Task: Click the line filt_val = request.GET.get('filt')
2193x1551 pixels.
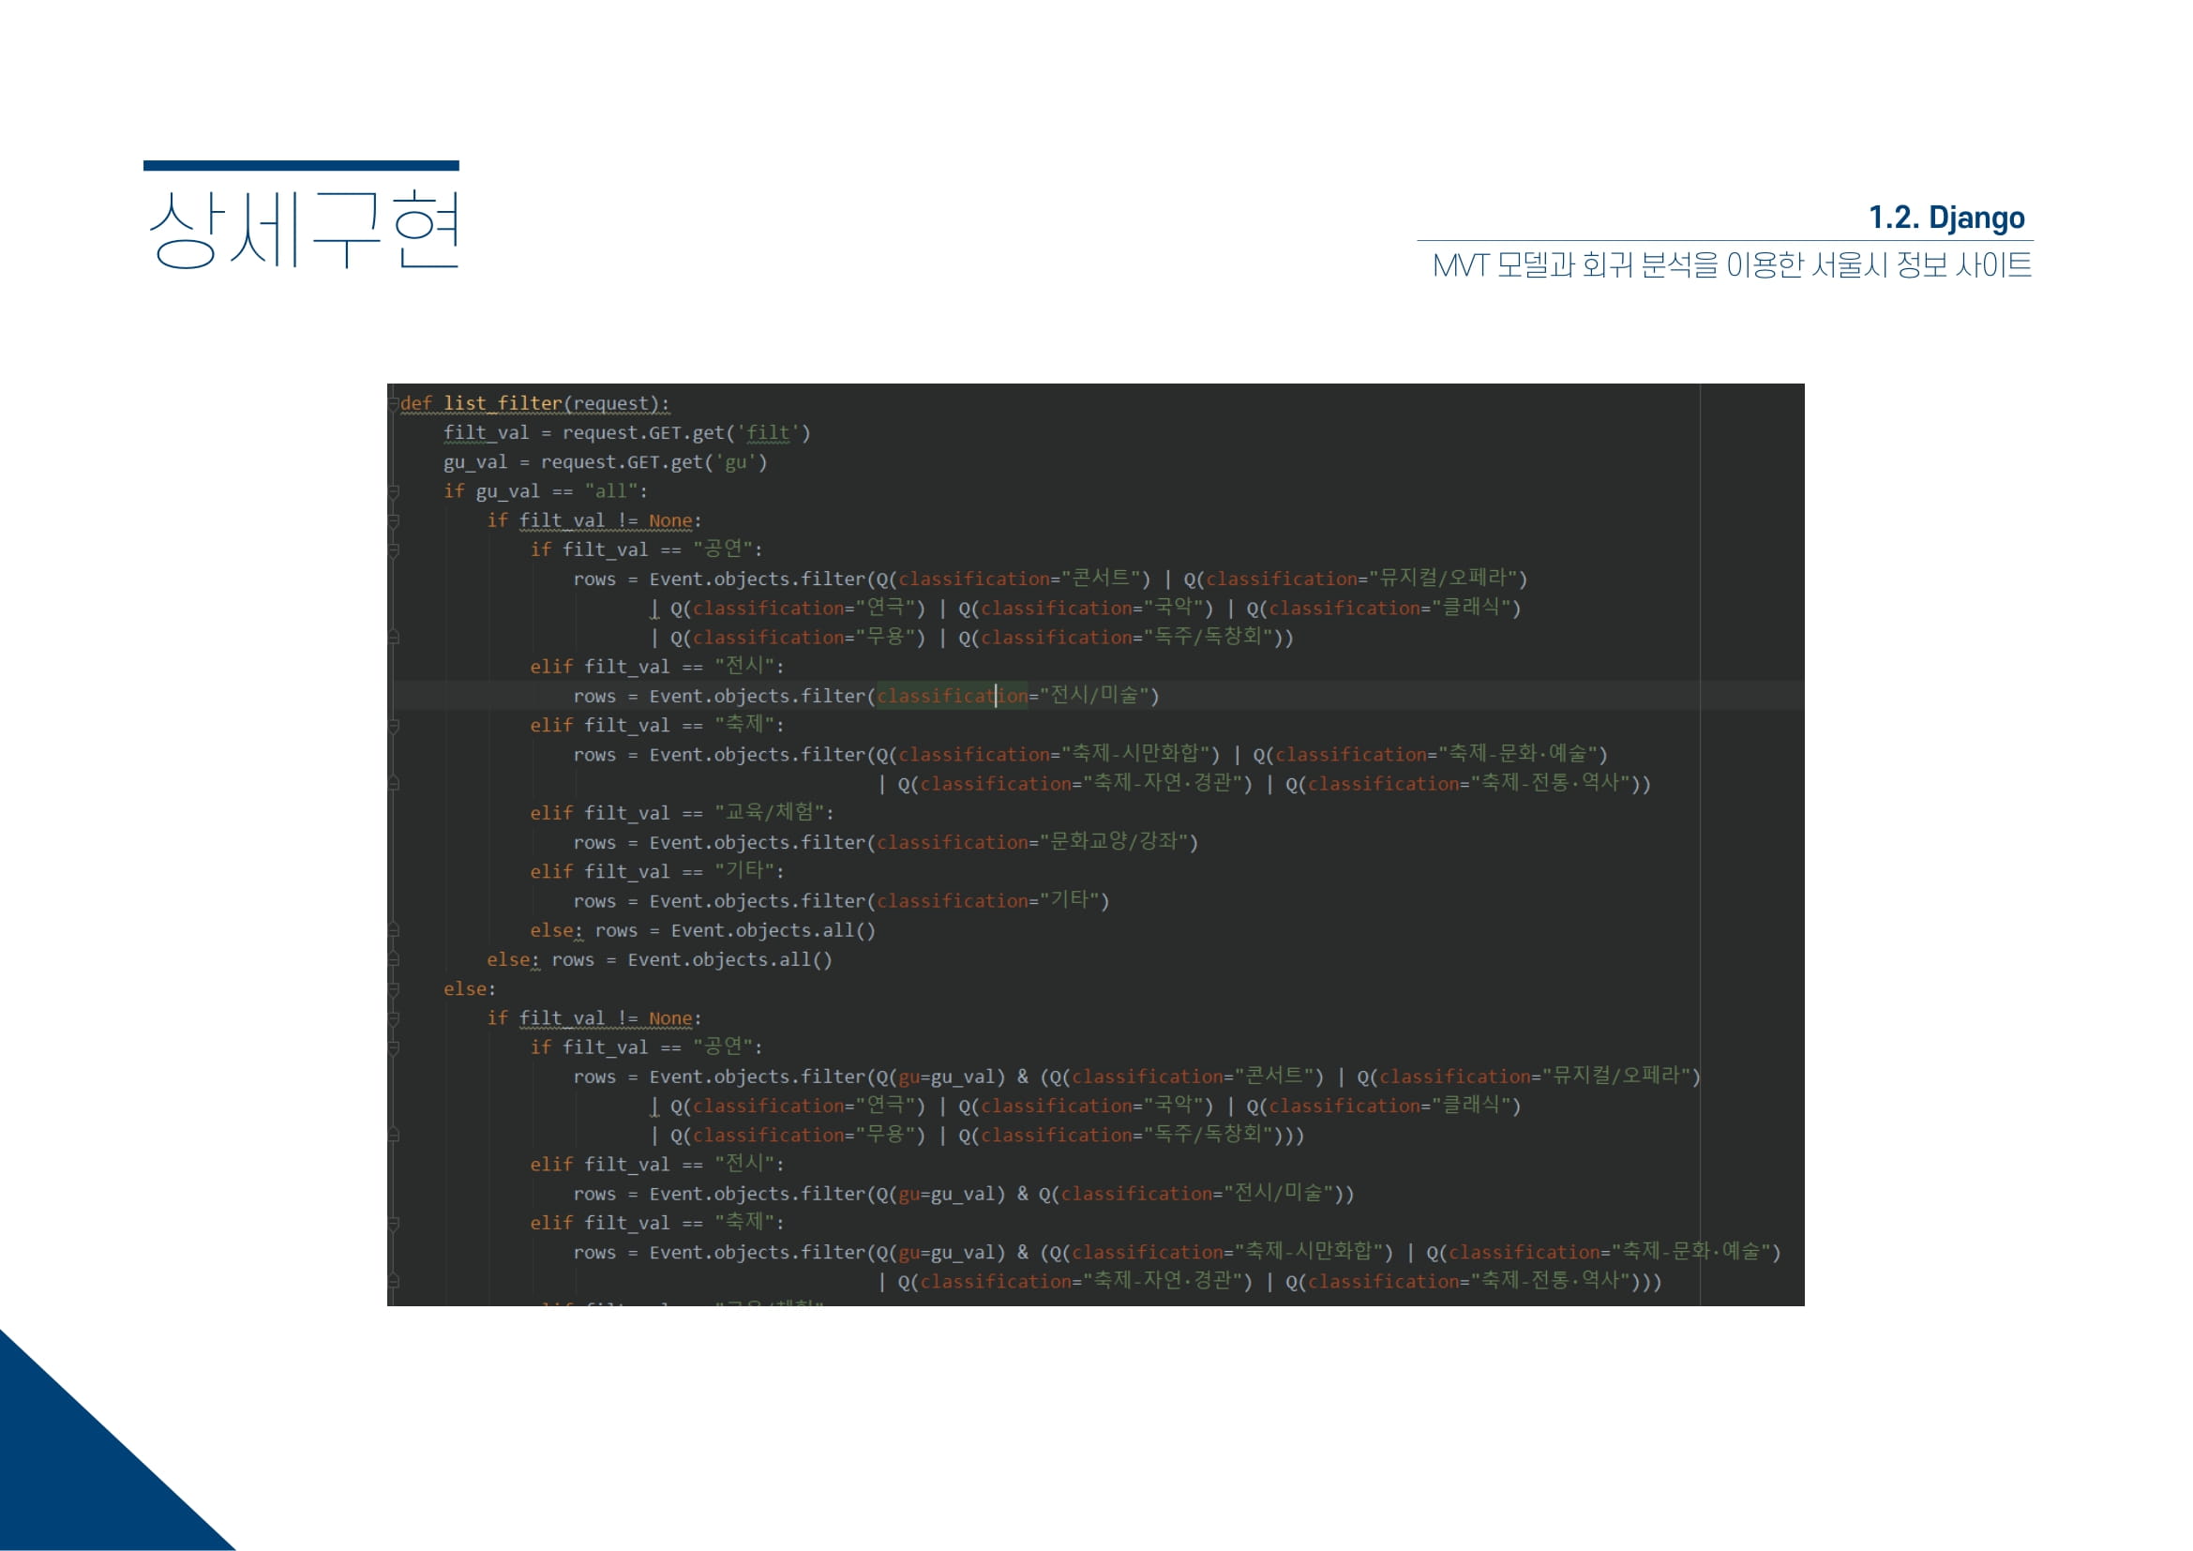Action: pyautogui.click(x=626, y=433)
